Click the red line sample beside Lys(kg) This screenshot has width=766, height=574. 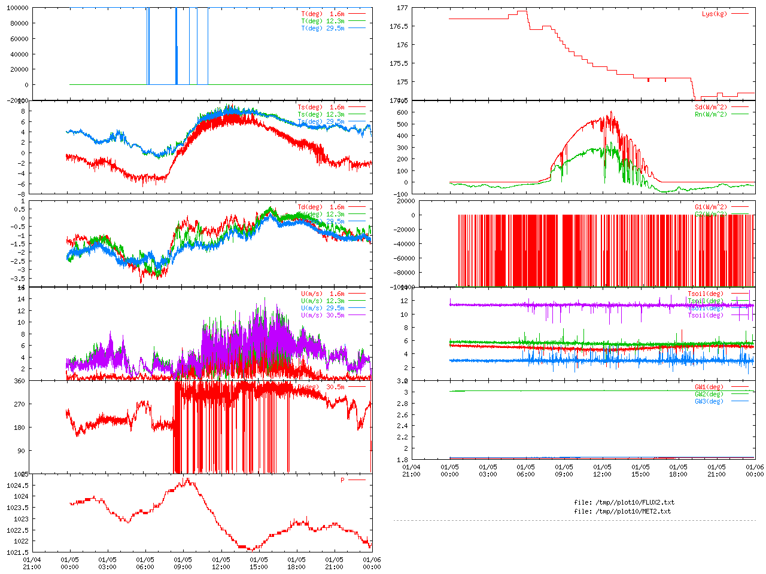[x=740, y=14]
